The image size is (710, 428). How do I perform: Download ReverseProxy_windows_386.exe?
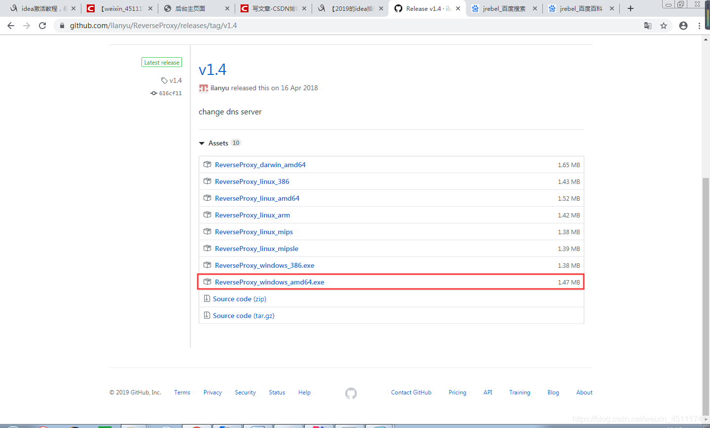[x=264, y=265]
